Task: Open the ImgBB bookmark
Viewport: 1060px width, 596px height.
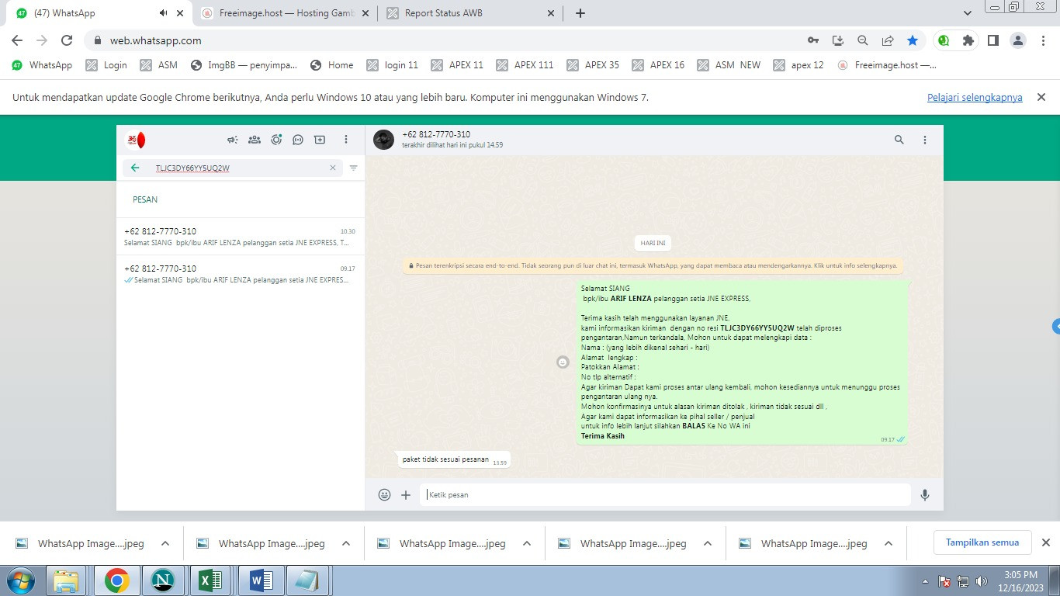Action: pos(244,65)
